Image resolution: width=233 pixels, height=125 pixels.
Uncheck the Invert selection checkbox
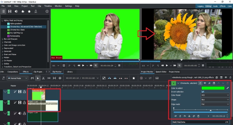coord(203,92)
